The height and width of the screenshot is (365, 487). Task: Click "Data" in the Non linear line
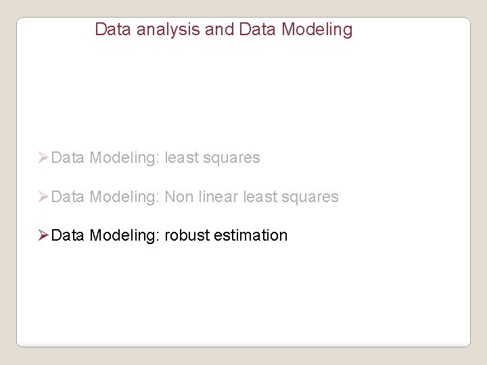coord(68,197)
